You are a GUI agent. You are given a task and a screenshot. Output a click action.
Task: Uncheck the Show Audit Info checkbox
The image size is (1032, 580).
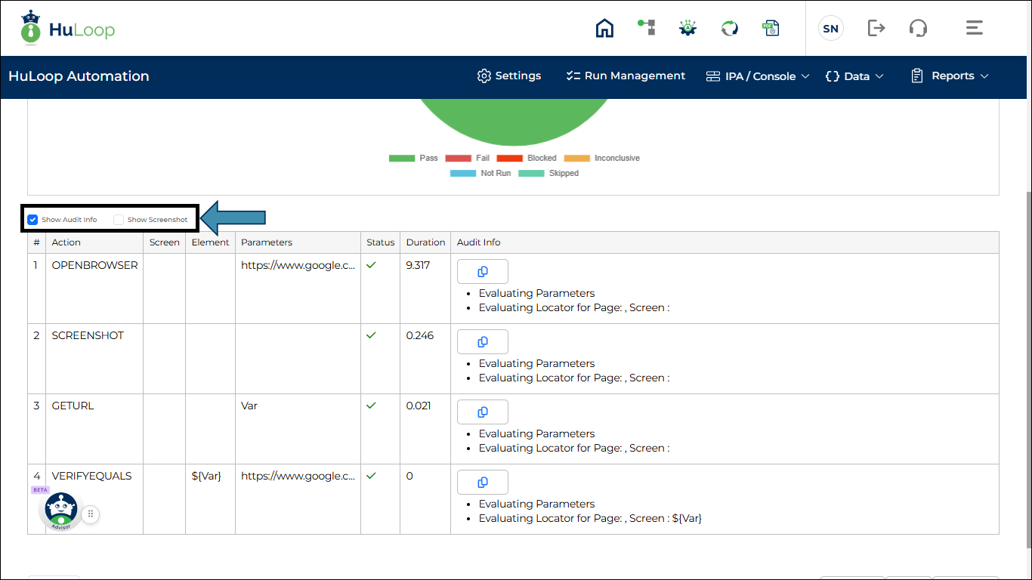pyautogui.click(x=32, y=220)
